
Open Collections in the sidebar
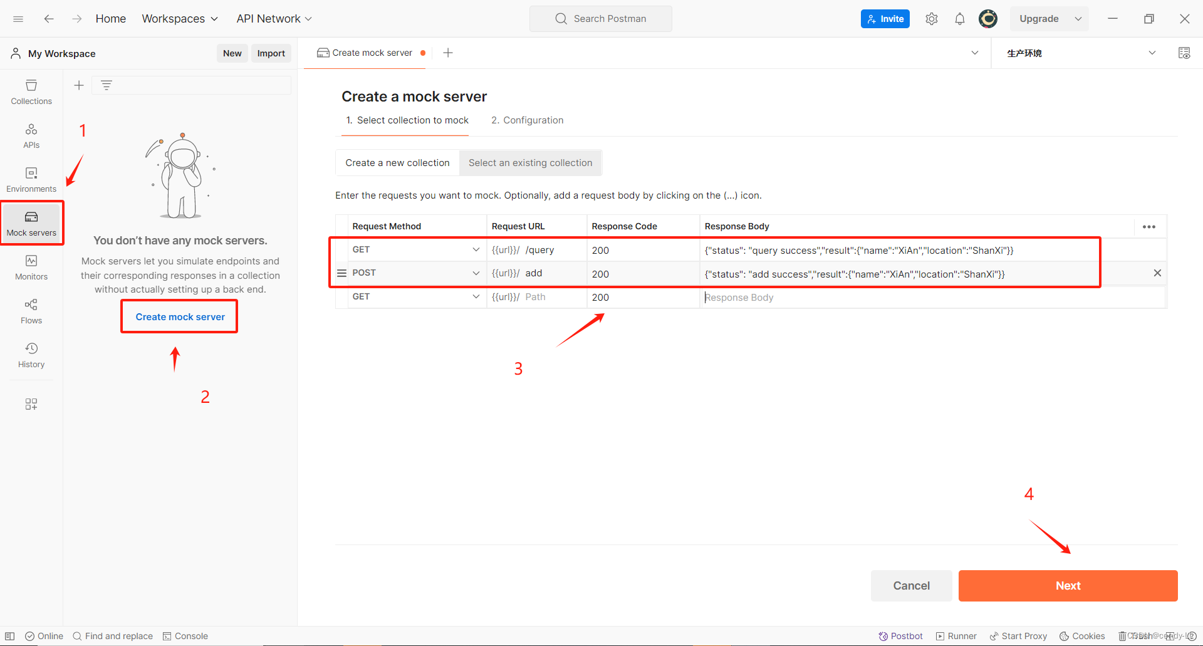coord(31,92)
